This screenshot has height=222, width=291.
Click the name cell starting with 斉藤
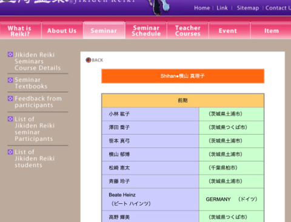coord(150,181)
